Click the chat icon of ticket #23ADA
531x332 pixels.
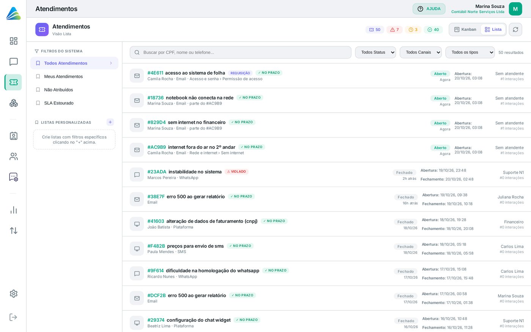click(137, 175)
